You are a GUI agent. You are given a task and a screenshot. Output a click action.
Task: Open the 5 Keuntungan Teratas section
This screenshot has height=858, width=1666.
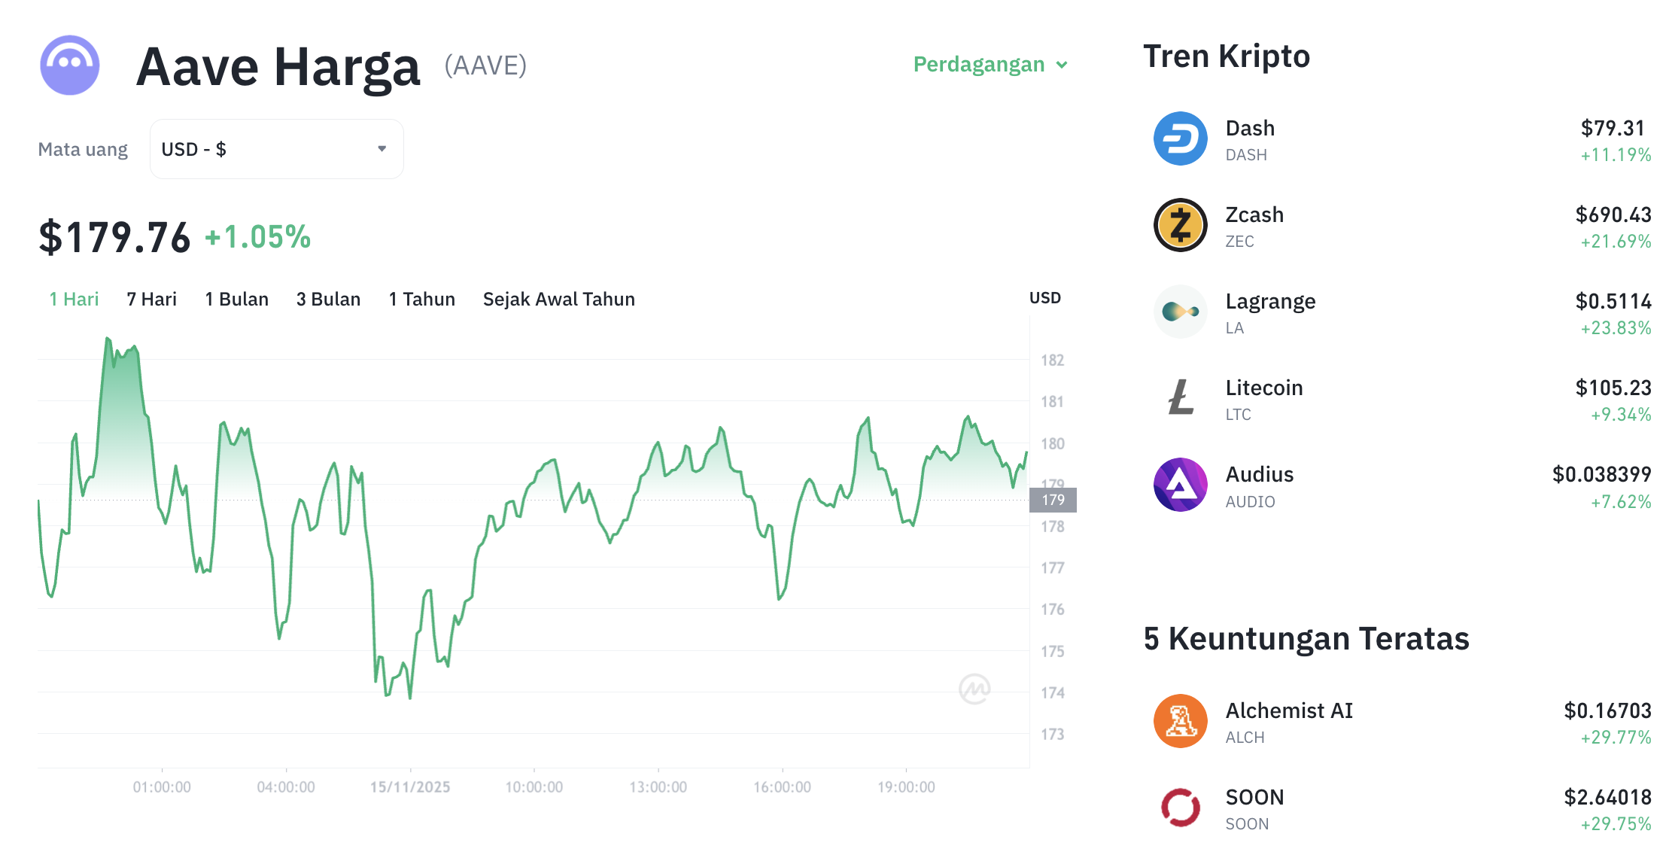1306,638
